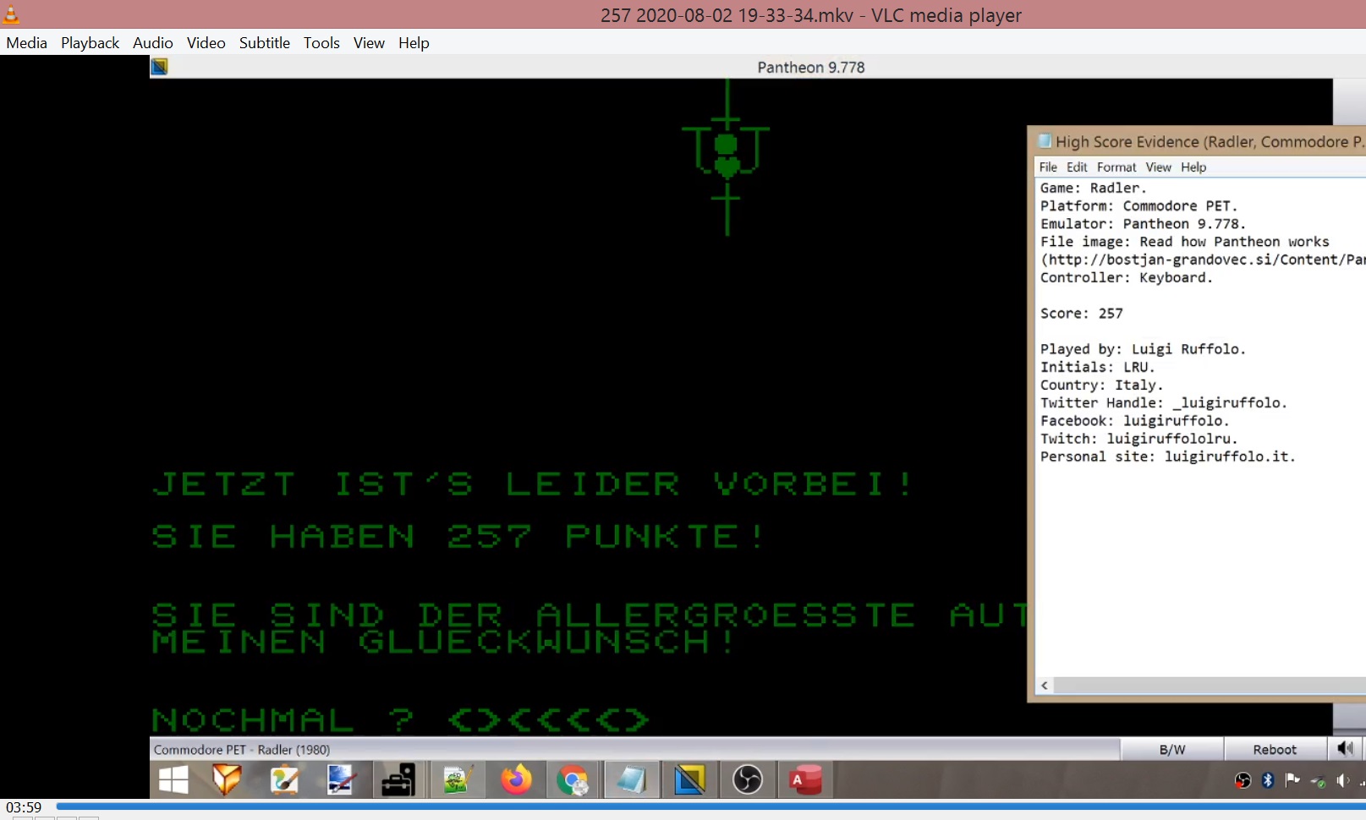1366x820 pixels.
Task: Expand the VLC Subtitle menu
Action: pos(264,43)
